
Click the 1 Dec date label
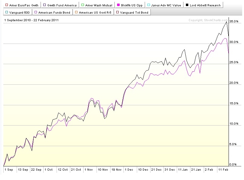point(129,170)
